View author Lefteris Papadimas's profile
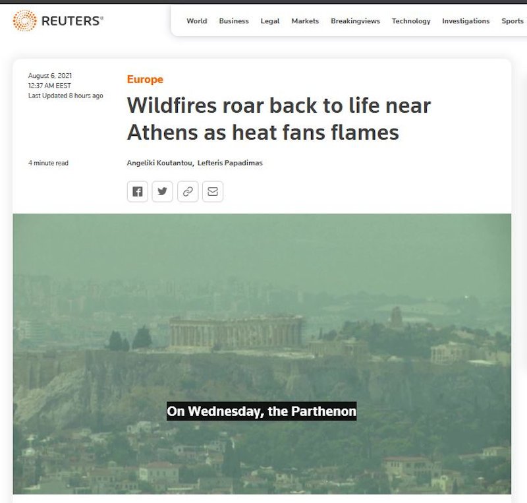This screenshot has height=503, width=527. click(230, 163)
